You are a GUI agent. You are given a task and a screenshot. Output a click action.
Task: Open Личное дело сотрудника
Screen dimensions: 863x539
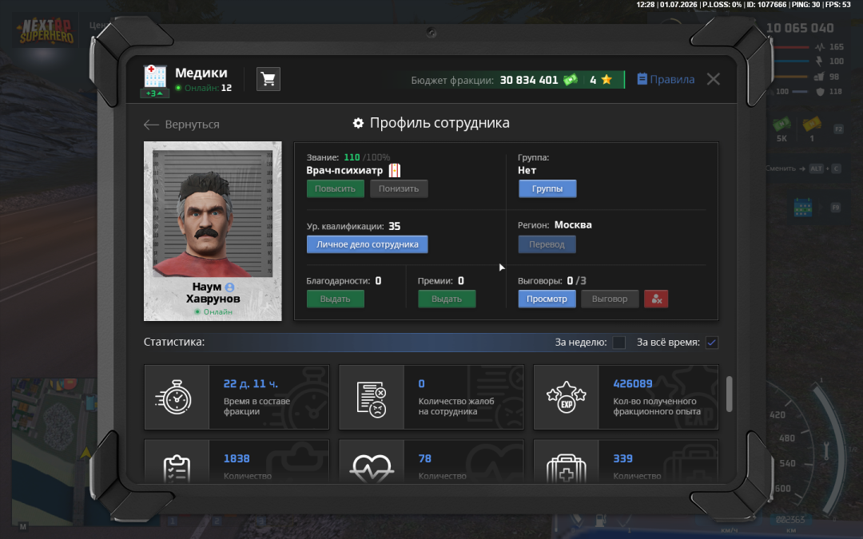click(367, 244)
